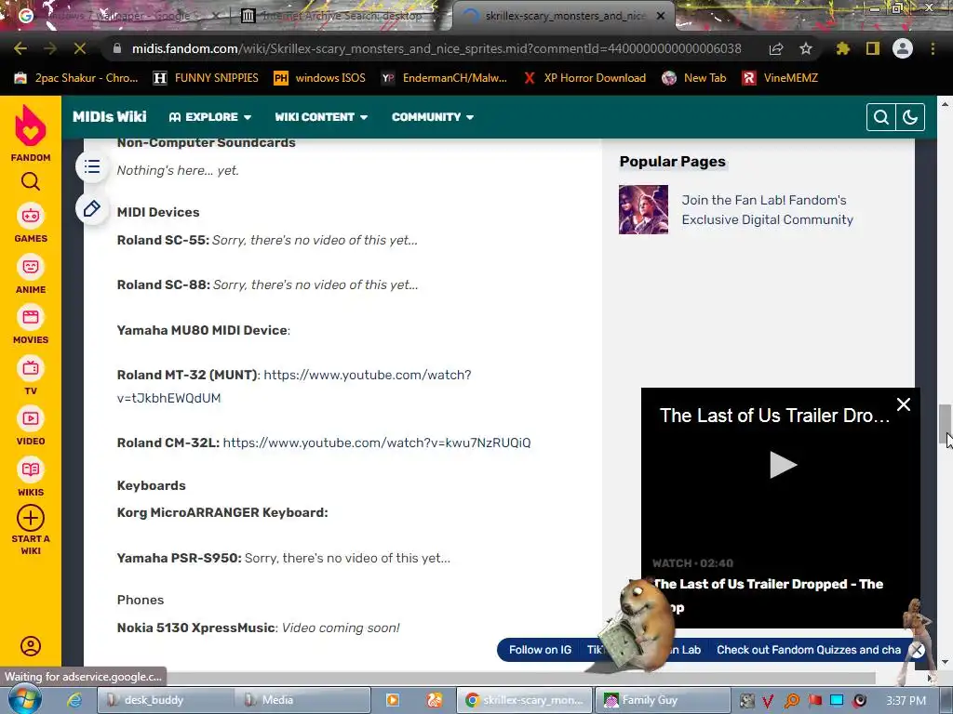Open the Join the Fan Lab popular page
953x714 pixels.
point(767,209)
